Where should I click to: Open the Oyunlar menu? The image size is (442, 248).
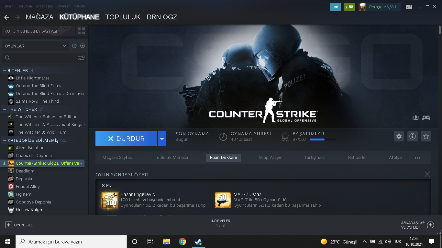click(63, 6)
